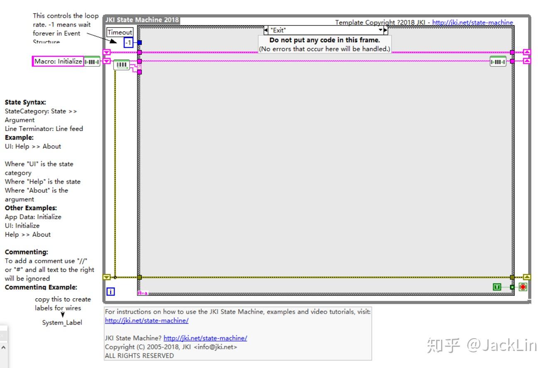Click the pink shift register arrow on left loop border

(107, 52)
